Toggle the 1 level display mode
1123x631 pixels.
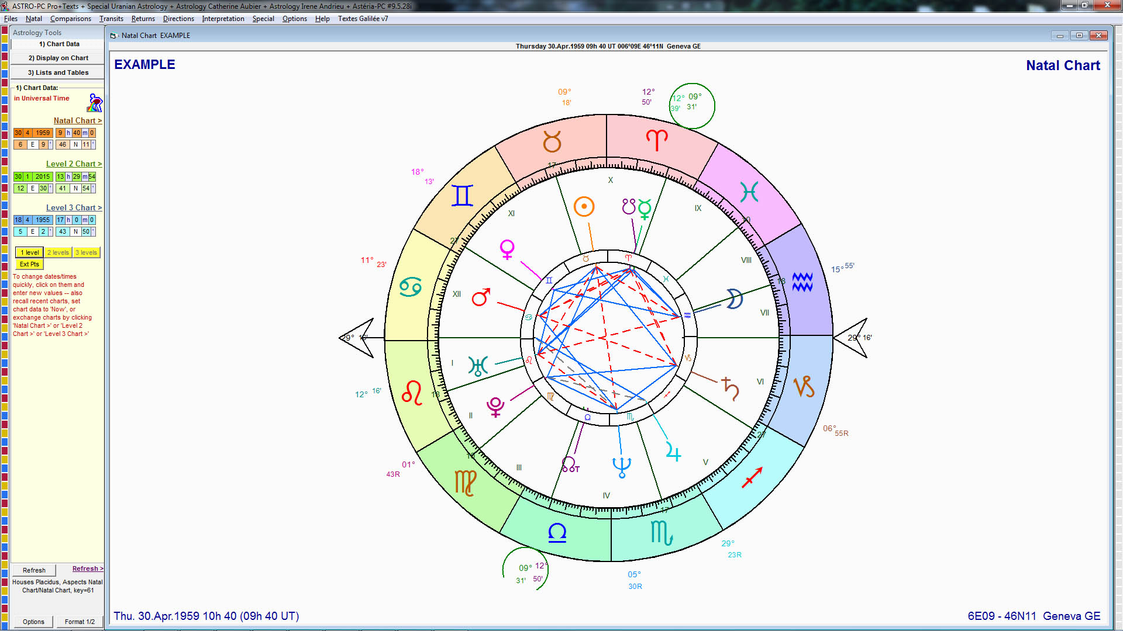pos(29,252)
